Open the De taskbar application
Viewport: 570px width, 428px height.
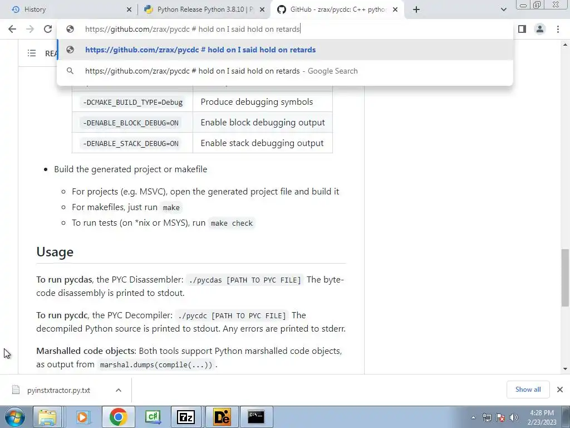[x=222, y=417]
